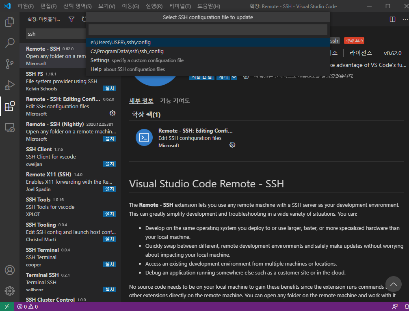The height and width of the screenshot is (311, 409).
Task: Click the VS Code logo icon
Action: [7, 6]
